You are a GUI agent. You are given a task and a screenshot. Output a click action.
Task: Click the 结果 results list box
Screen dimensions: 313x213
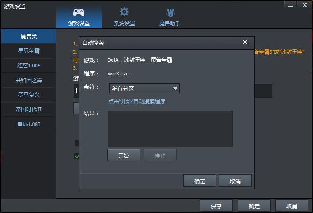tap(170, 129)
